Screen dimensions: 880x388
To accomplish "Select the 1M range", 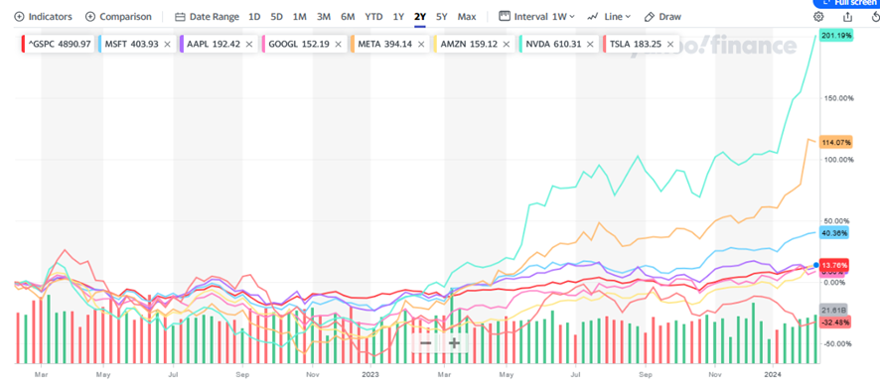I will 300,16.
